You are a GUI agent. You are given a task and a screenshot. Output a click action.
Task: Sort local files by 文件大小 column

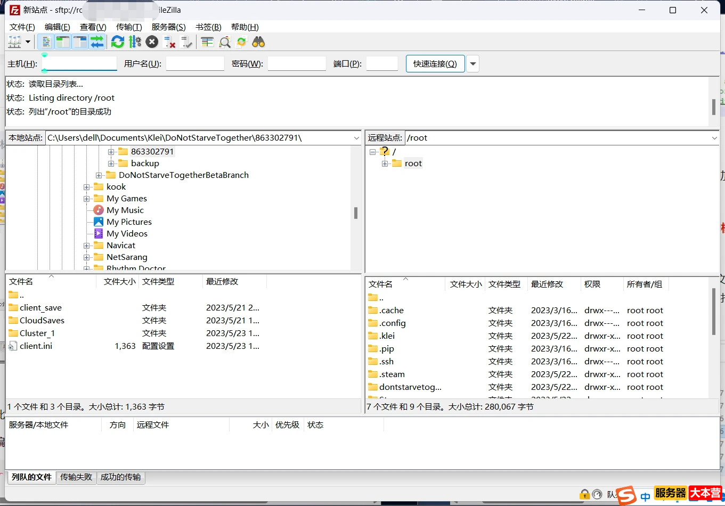tap(118, 282)
